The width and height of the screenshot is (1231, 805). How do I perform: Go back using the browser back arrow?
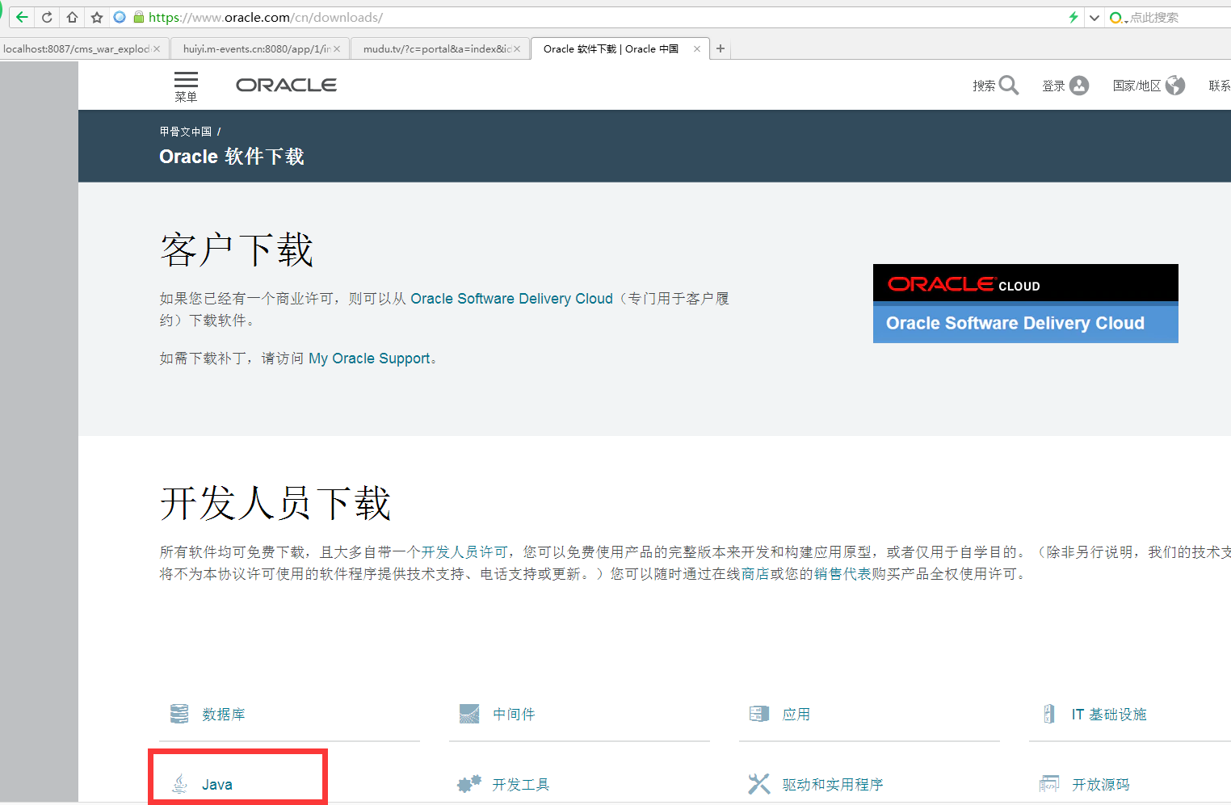tap(22, 17)
